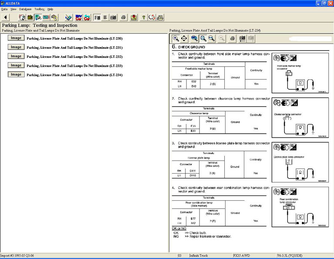Viewport: 334px width, 259px height.
Task: Open the Data menu
Action: 4,9
